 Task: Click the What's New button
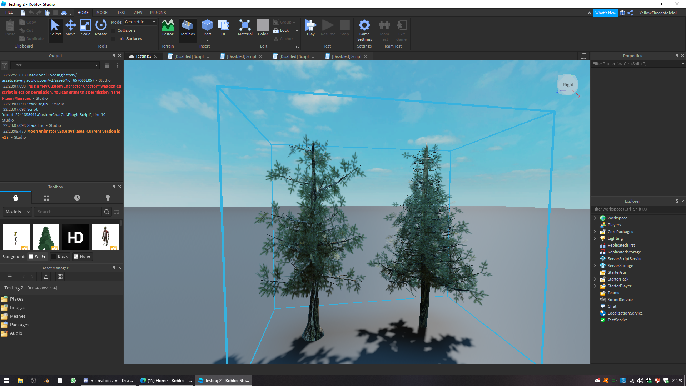pos(606,13)
